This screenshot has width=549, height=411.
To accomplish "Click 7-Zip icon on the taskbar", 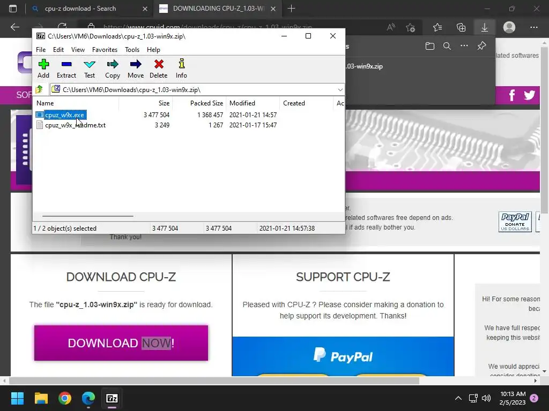I will pyautogui.click(x=112, y=398).
